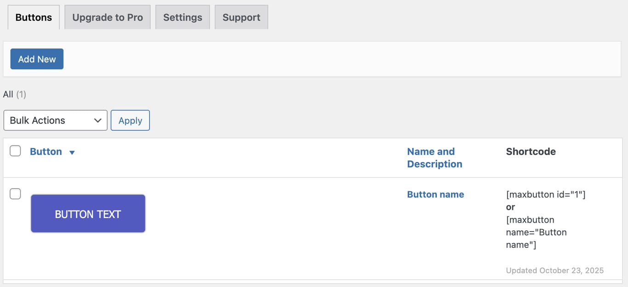Switch to the Settings tab
The width and height of the screenshot is (628, 287).
(183, 17)
